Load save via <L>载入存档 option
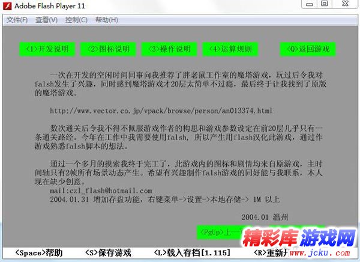 pos(191,253)
